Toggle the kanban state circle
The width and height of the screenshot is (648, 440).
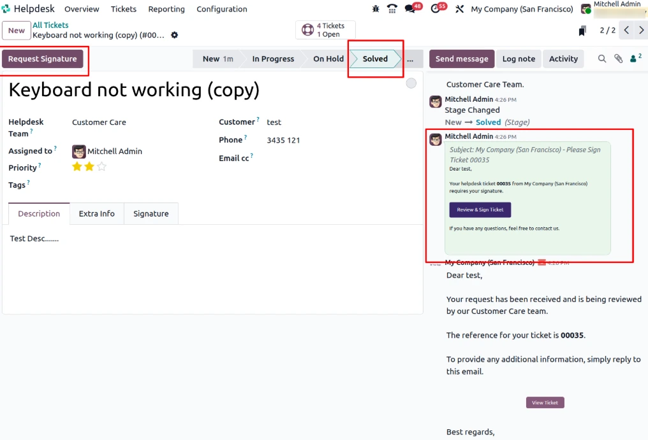(x=411, y=83)
